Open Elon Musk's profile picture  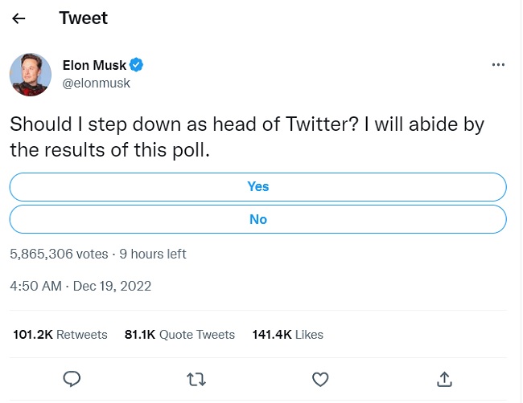point(31,75)
